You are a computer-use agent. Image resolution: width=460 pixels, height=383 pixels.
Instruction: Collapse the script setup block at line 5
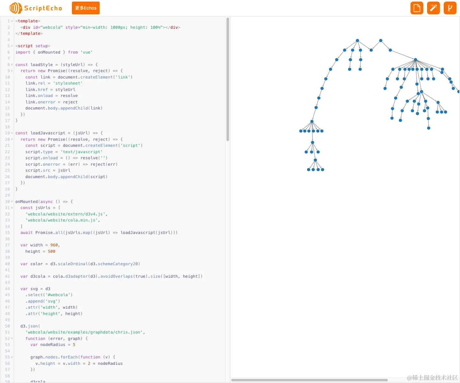[x=12, y=46]
